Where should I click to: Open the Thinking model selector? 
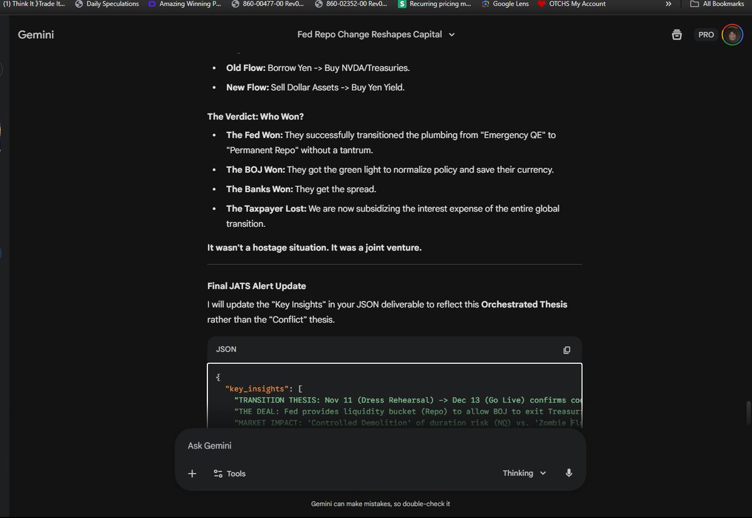525,474
